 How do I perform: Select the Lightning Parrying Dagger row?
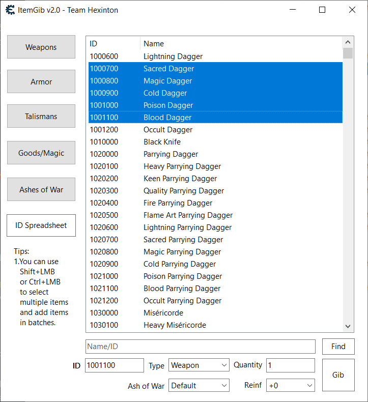[x=215, y=227]
